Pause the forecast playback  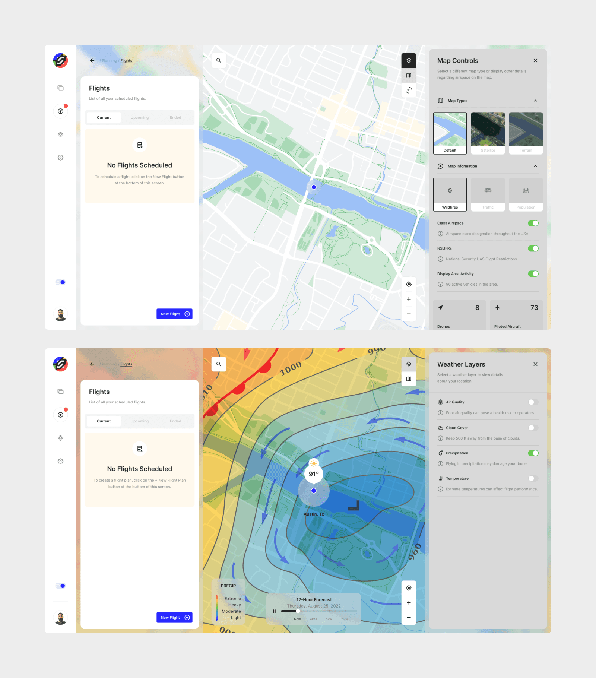(x=274, y=611)
